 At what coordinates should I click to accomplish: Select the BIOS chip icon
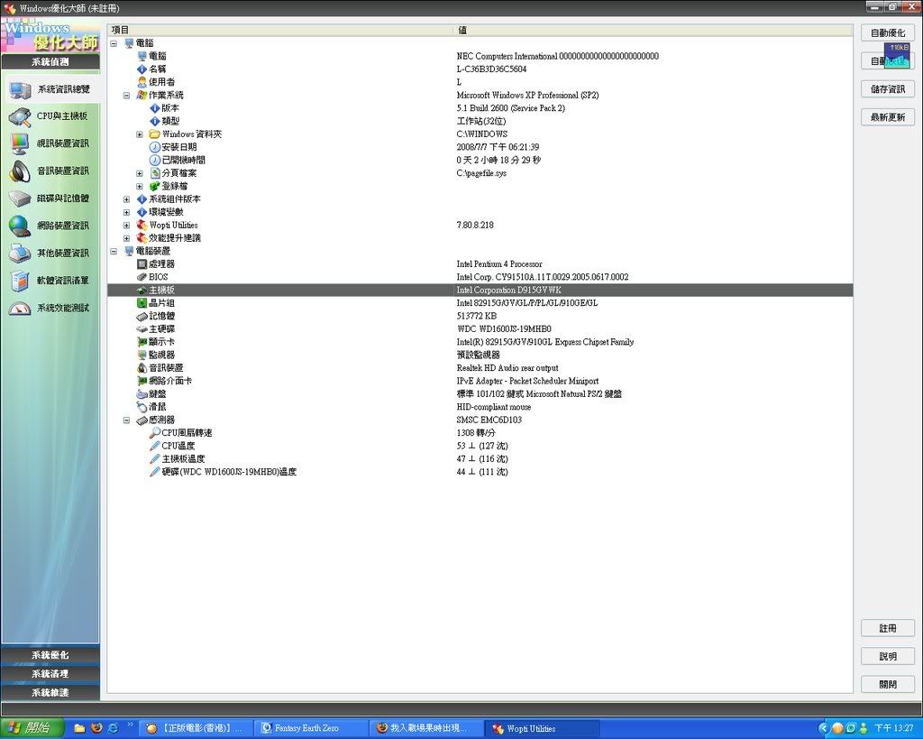142,277
